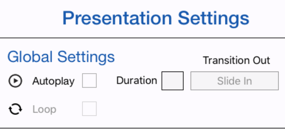This screenshot has height=129, width=285.
Task: Check the disabled box beside Loop
Action: pos(89,109)
